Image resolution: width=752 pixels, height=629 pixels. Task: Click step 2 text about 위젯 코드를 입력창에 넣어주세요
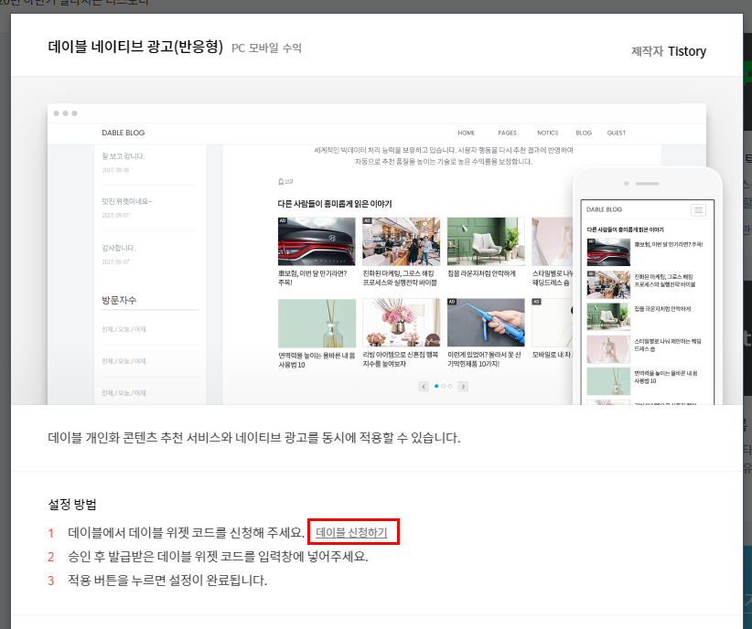218,556
